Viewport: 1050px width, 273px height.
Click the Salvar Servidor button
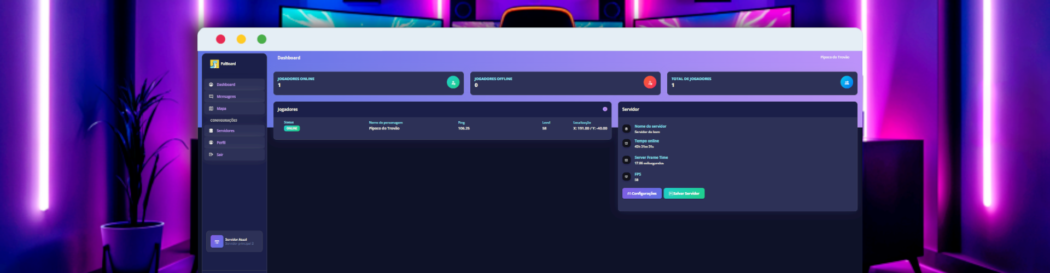pyautogui.click(x=684, y=193)
